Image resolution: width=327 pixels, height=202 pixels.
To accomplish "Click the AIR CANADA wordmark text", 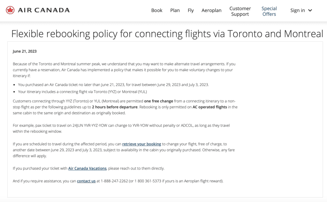I will [44, 10].
